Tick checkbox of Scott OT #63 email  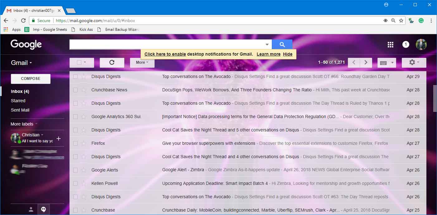pos(75,197)
